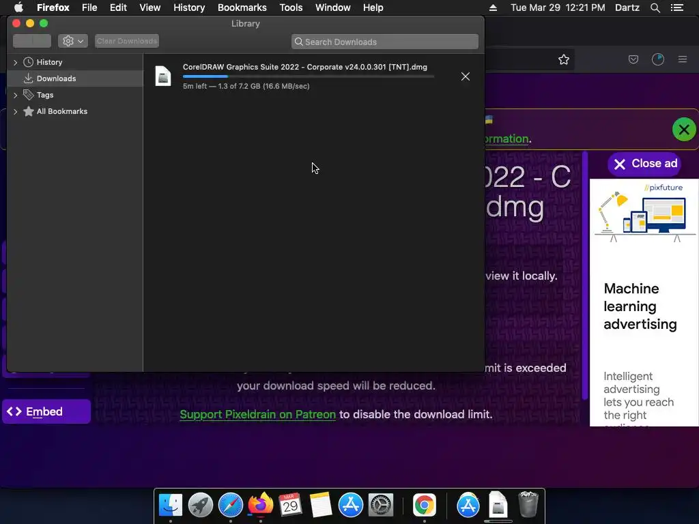The width and height of the screenshot is (699, 524).
Task: Open the History menu in menu bar
Action: point(189,8)
